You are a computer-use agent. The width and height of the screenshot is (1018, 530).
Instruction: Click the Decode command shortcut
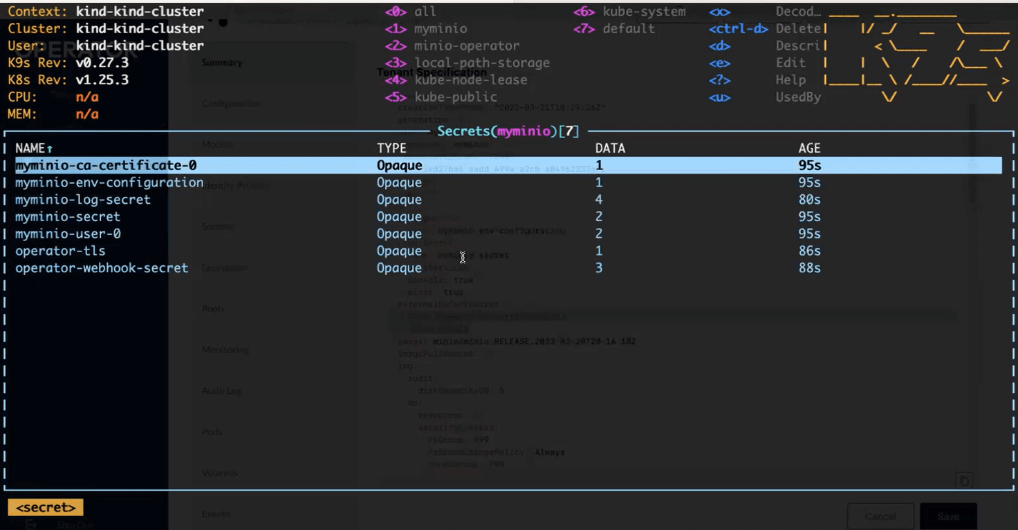click(799, 11)
